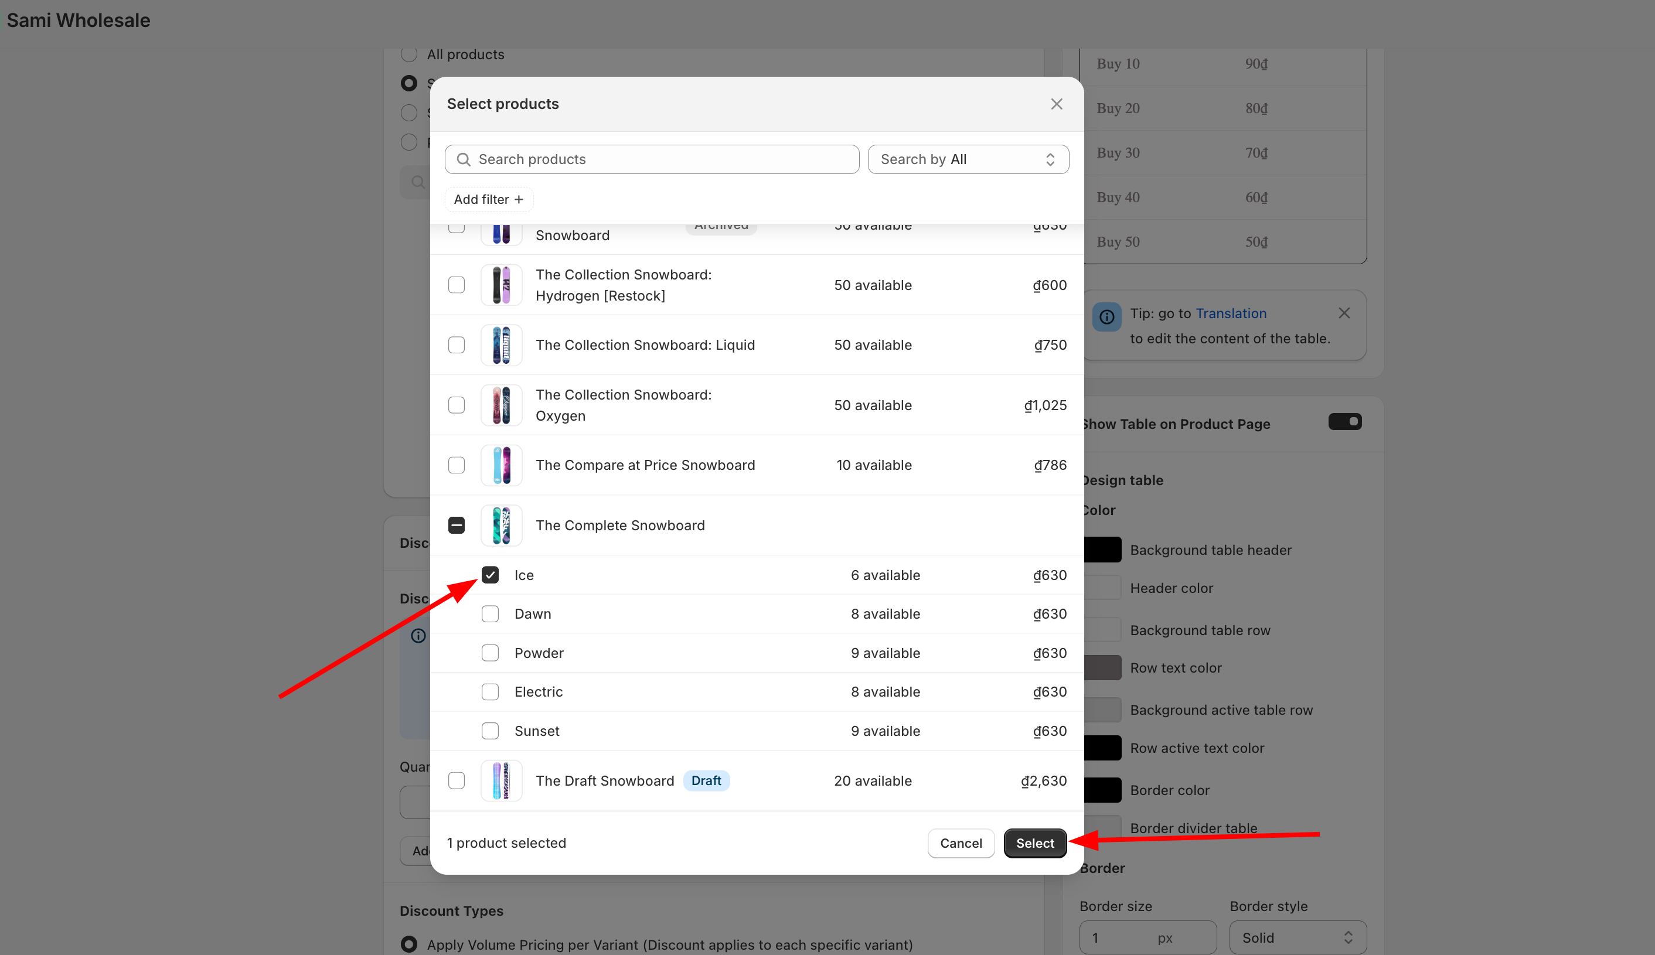Click the Complete Snowboard product image

click(x=501, y=526)
